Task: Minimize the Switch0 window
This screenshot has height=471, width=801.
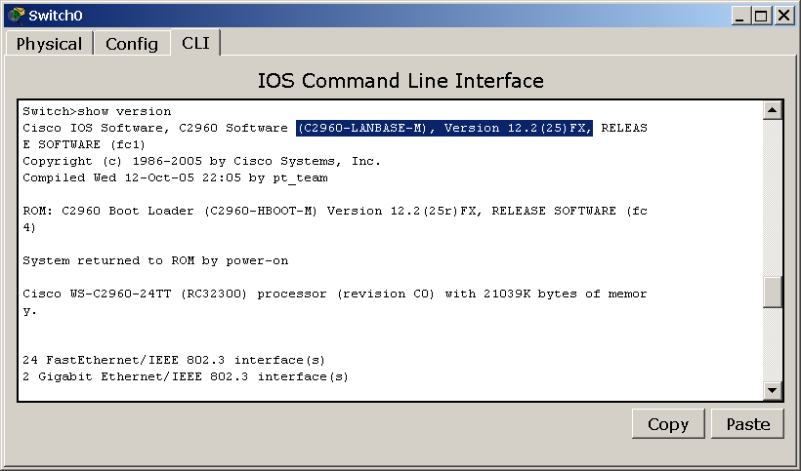Action: (x=739, y=16)
